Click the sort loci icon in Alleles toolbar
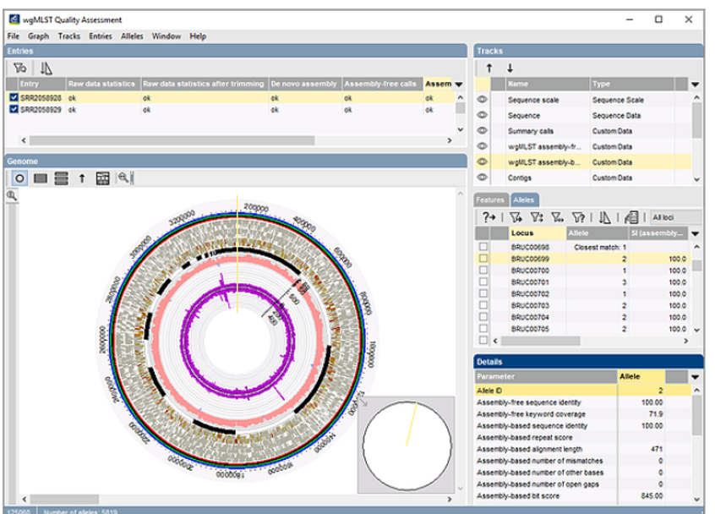This screenshot has height=514, width=715. click(x=604, y=217)
